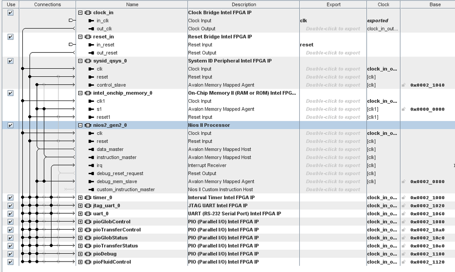Screen dimensions: 455x272
Task: Click export field for control_slave
Action: [x=333, y=85]
